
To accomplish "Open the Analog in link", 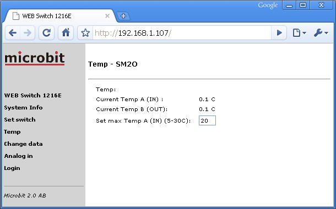I will 18,156.
